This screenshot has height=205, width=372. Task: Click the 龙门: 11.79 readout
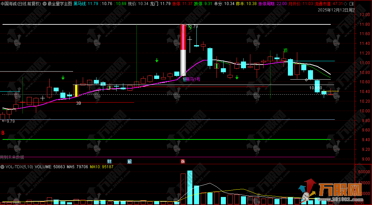pyautogui.click(x=160, y=4)
